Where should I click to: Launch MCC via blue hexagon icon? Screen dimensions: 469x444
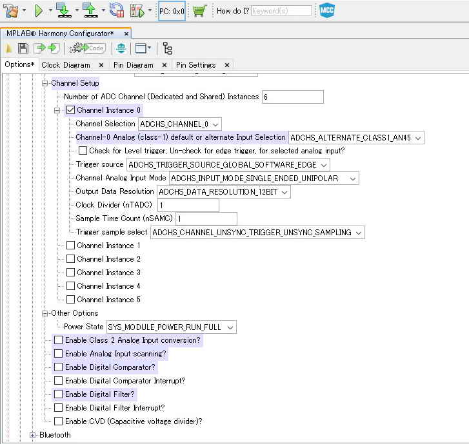[326, 11]
